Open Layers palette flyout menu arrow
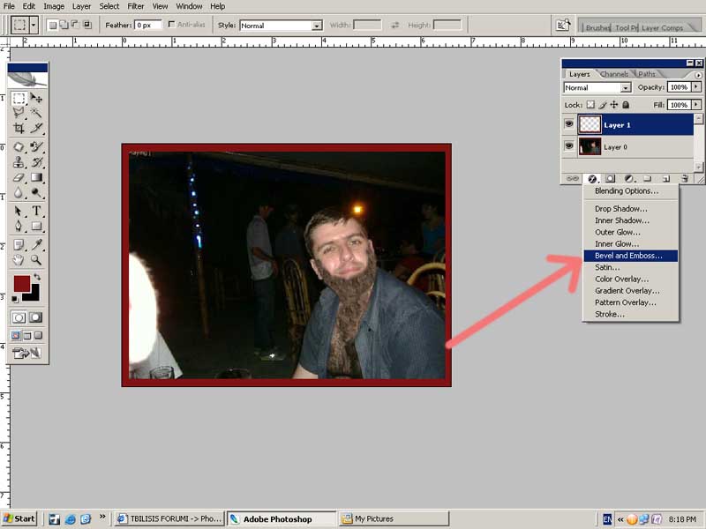The image size is (706, 529). click(698, 75)
